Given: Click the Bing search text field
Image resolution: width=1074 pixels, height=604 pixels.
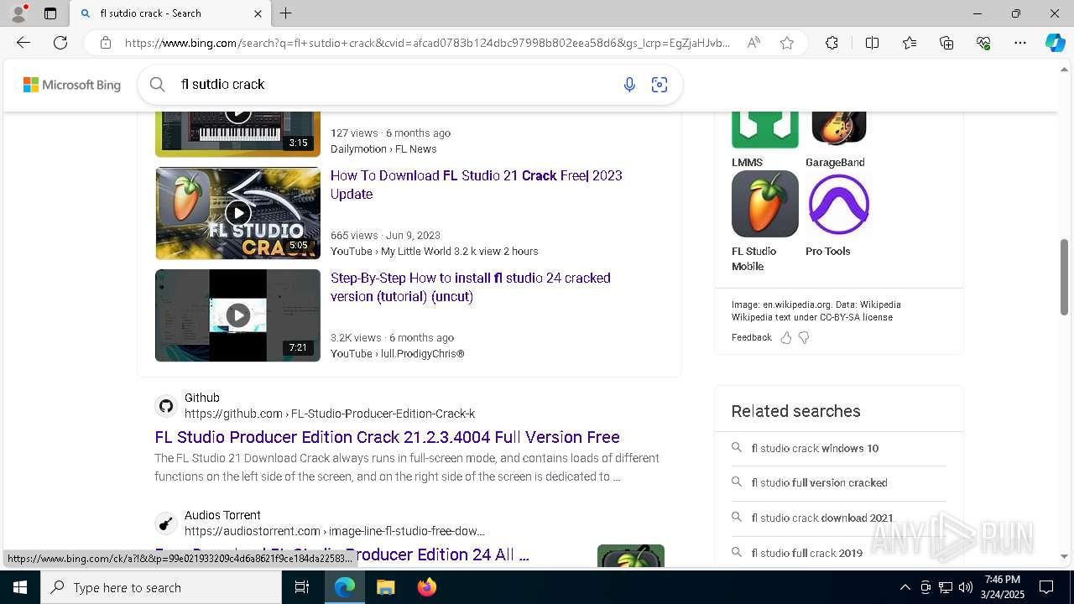Looking at the screenshot, I should (x=394, y=84).
